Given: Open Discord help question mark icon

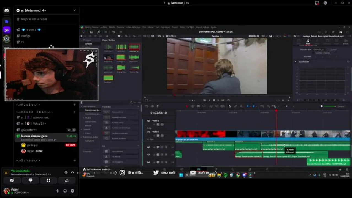Looking at the screenshot, I should click(325, 3).
